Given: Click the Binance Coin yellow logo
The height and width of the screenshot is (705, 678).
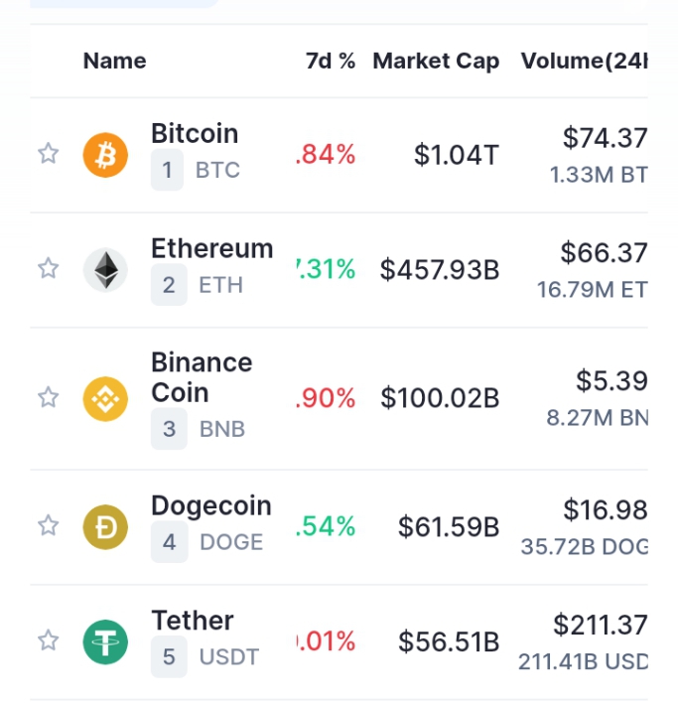Looking at the screenshot, I should tap(105, 399).
